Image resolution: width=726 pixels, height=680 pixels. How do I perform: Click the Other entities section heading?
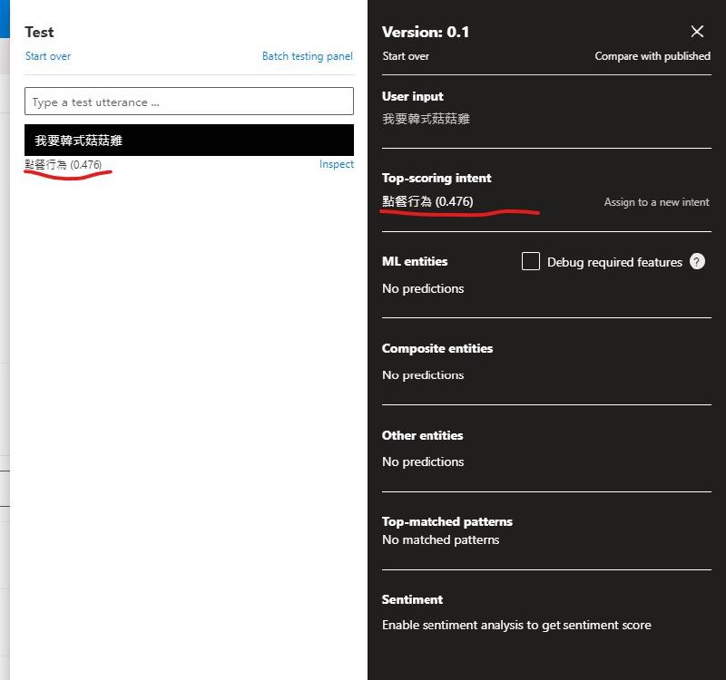coord(422,435)
